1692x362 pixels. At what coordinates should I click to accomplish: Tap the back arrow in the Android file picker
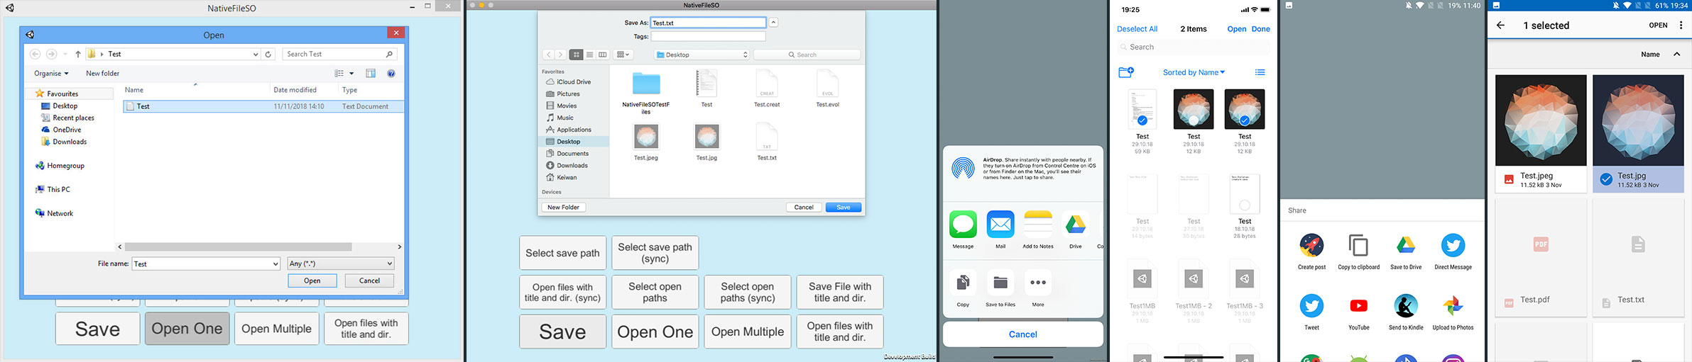click(1500, 26)
